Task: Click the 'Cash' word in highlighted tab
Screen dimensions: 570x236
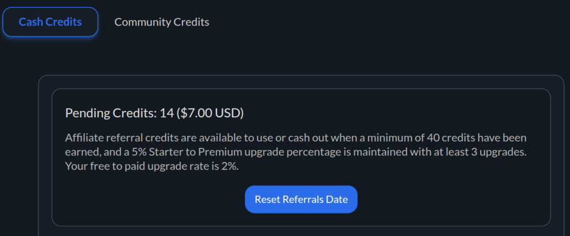Action: click(x=31, y=22)
